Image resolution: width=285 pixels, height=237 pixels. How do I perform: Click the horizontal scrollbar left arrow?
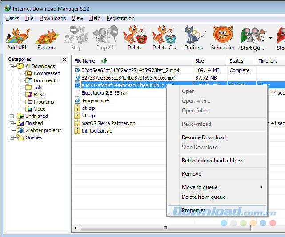pos(76,228)
